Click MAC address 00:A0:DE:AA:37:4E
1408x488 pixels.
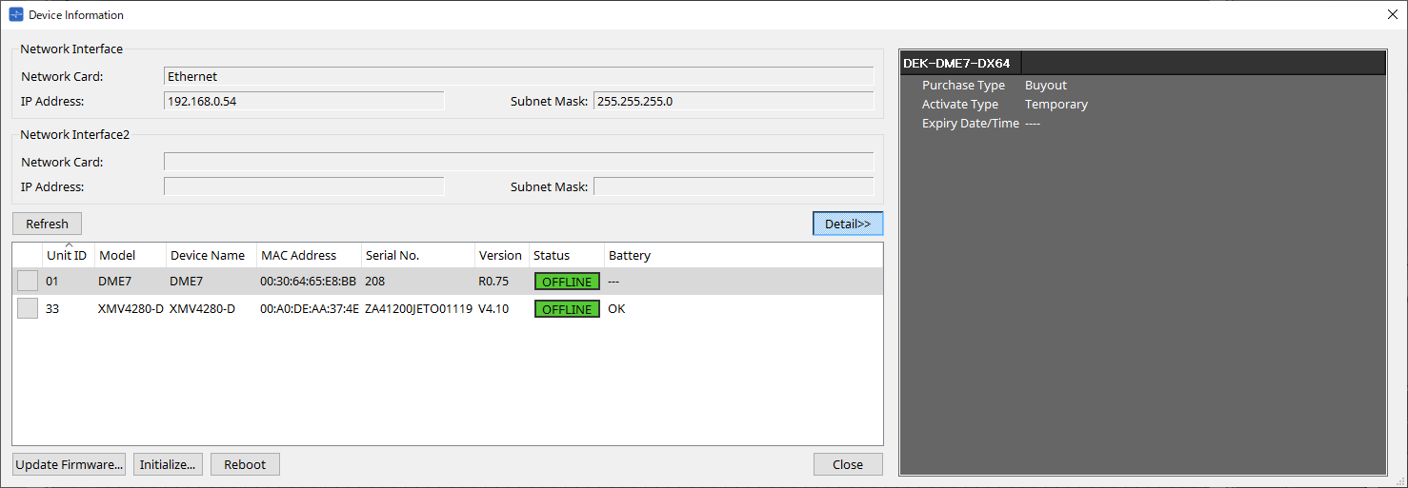pos(309,309)
